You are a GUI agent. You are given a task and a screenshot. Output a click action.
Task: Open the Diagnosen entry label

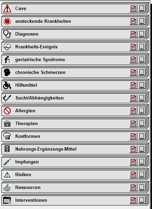[x=27, y=34]
